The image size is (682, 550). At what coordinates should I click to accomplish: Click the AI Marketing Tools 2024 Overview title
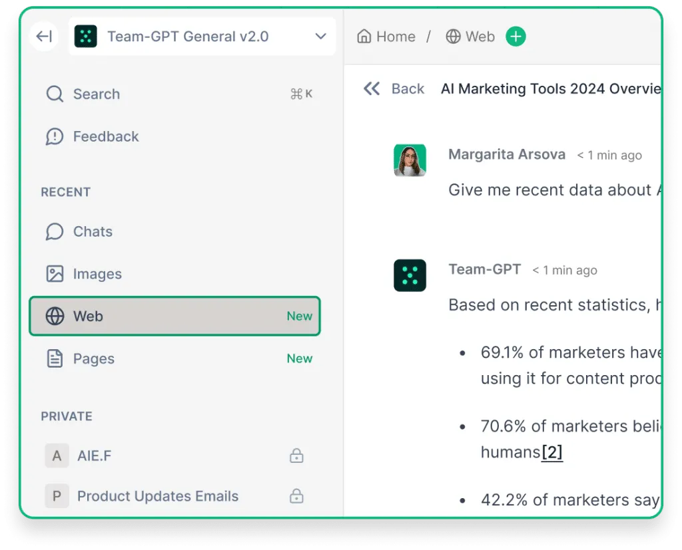click(x=551, y=88)
